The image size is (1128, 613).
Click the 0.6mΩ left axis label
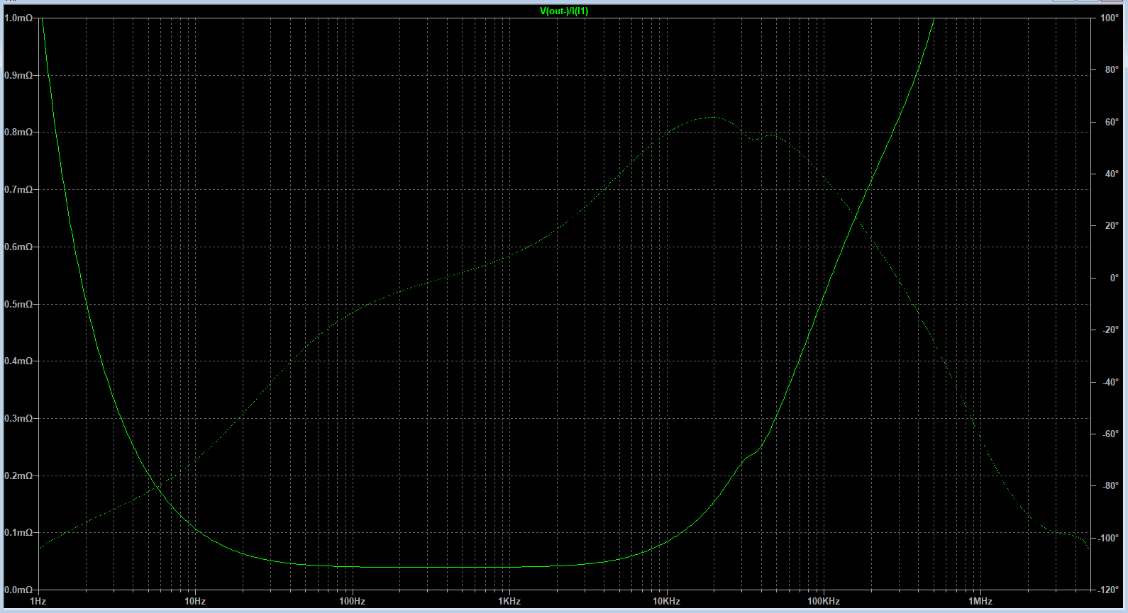coord(18,247)
